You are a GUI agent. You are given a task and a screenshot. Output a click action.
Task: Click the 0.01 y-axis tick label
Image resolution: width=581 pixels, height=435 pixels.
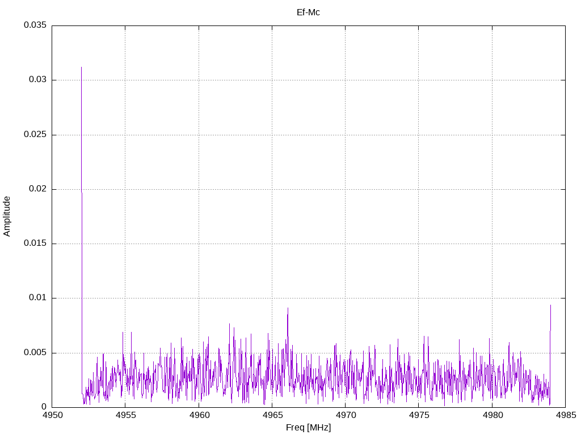click(x=37, y=298)
